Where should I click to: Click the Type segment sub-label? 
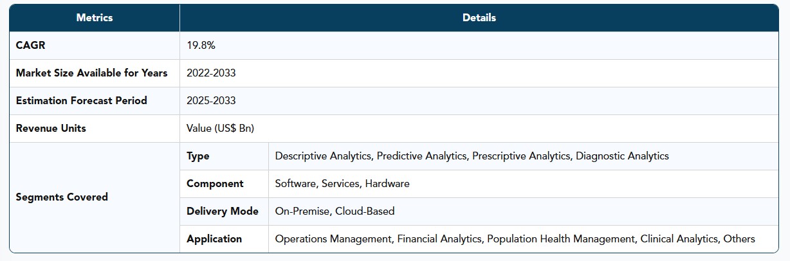[198, 156]
